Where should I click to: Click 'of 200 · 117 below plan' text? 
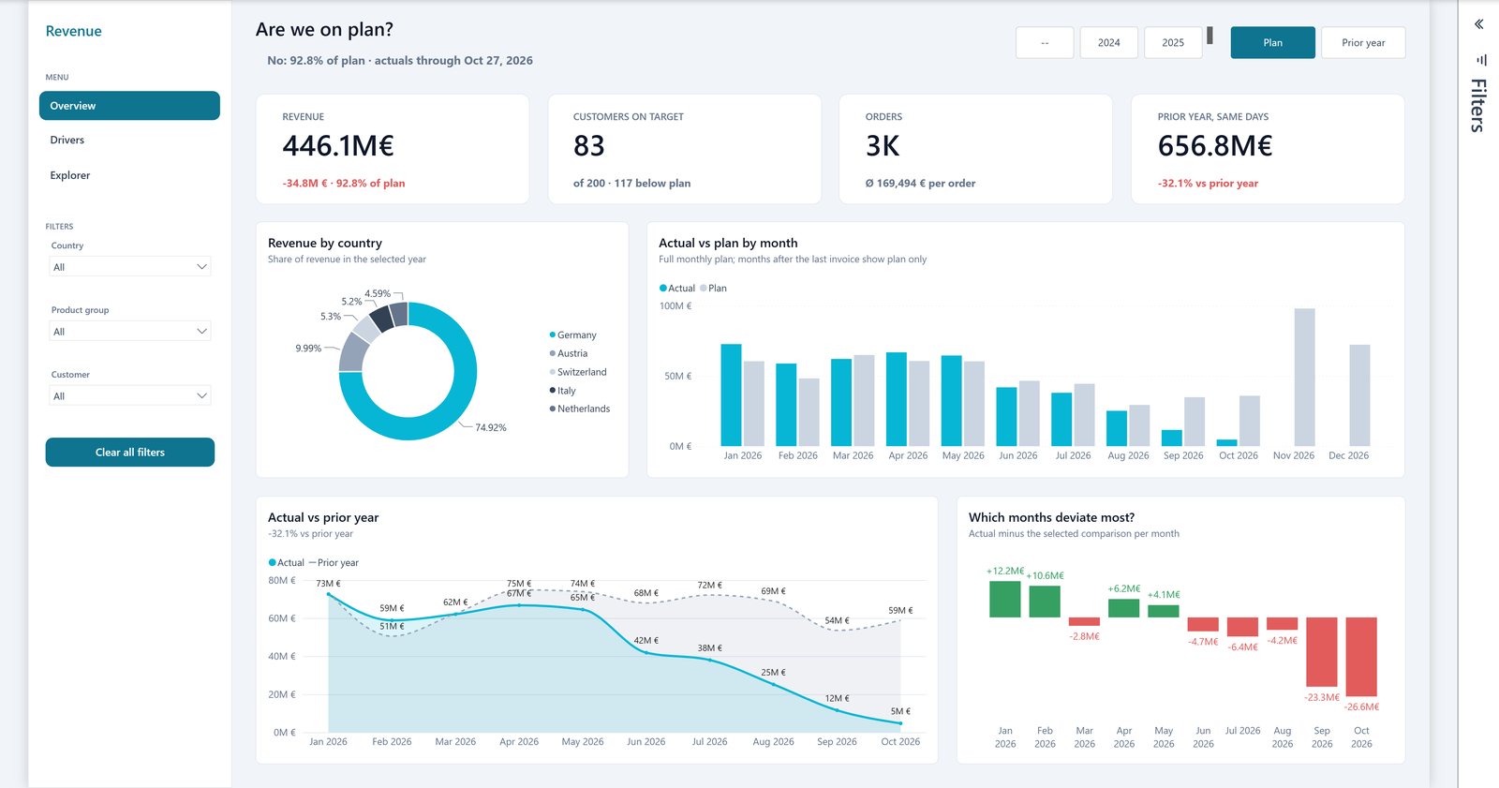pyautogui.click(x=631, y=184)
